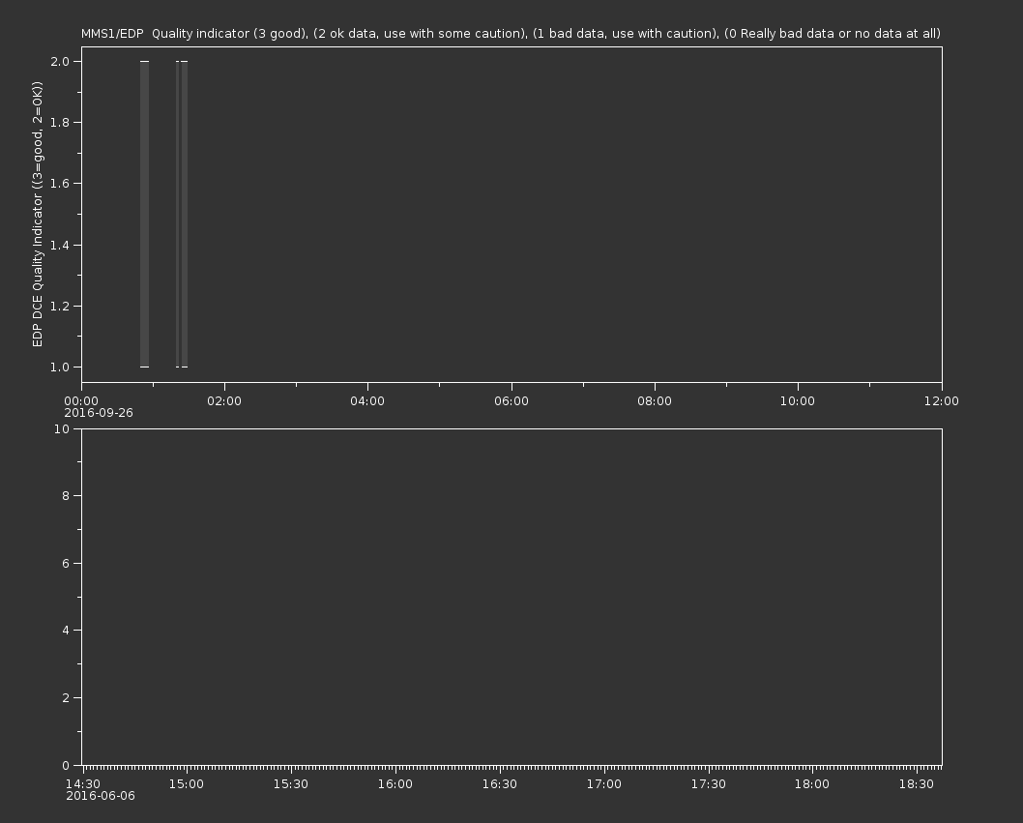Click the 02:00 time axis label
The height and width of the screenshot is (823, 1023).
tap(224, 400)
